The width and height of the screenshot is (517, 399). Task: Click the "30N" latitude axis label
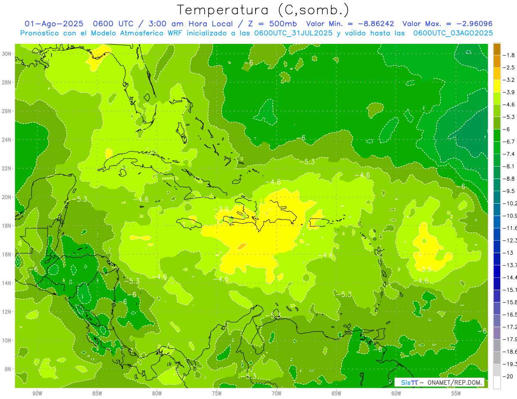coord(6,54)
